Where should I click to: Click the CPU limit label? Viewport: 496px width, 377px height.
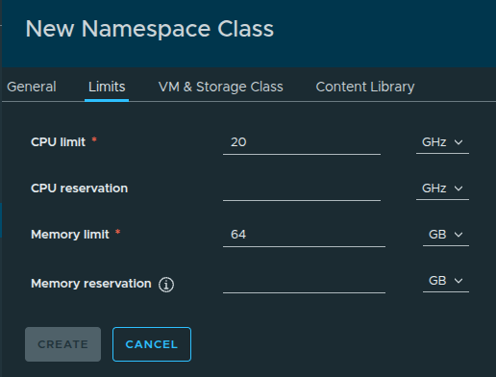coord(58,142)
